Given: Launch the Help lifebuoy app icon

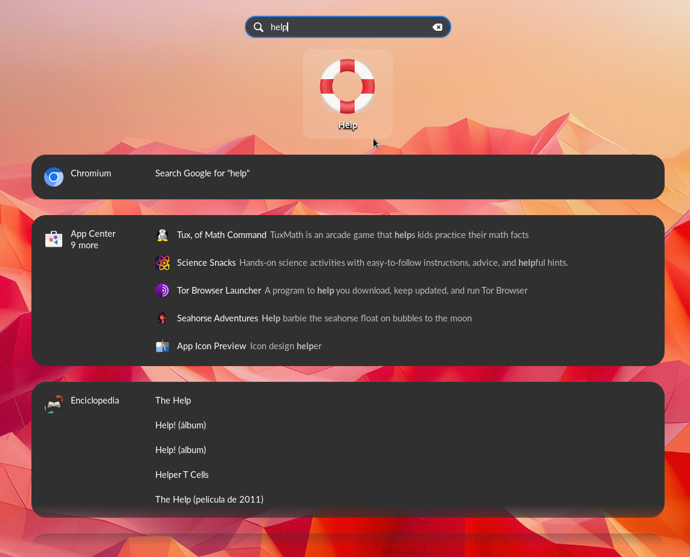Looking at the screenshot, I should click(x=347, y=86).
